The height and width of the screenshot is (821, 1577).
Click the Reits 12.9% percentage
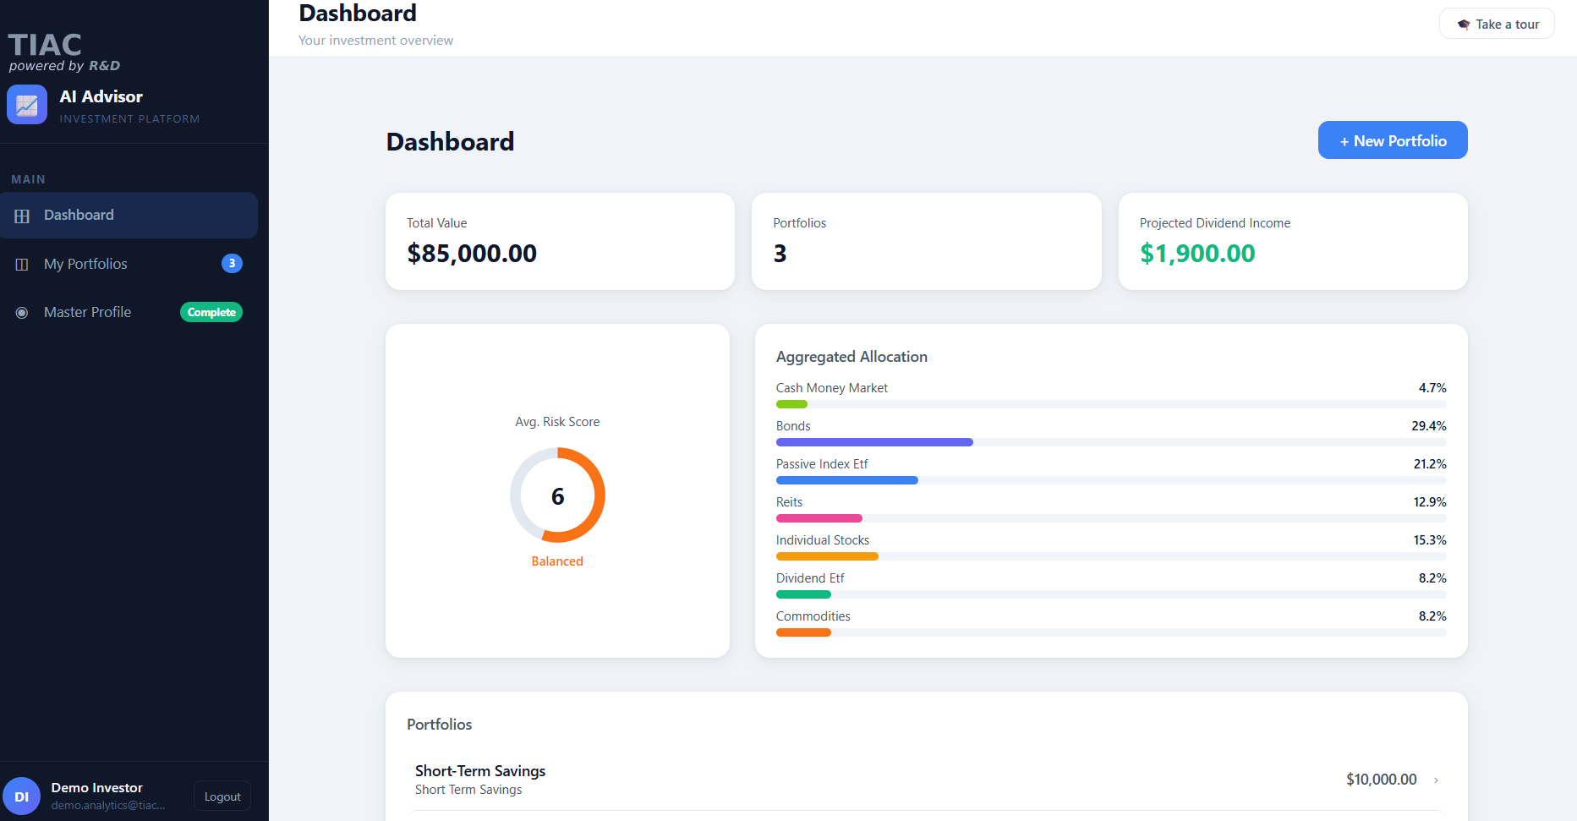tap(1430, 502)
